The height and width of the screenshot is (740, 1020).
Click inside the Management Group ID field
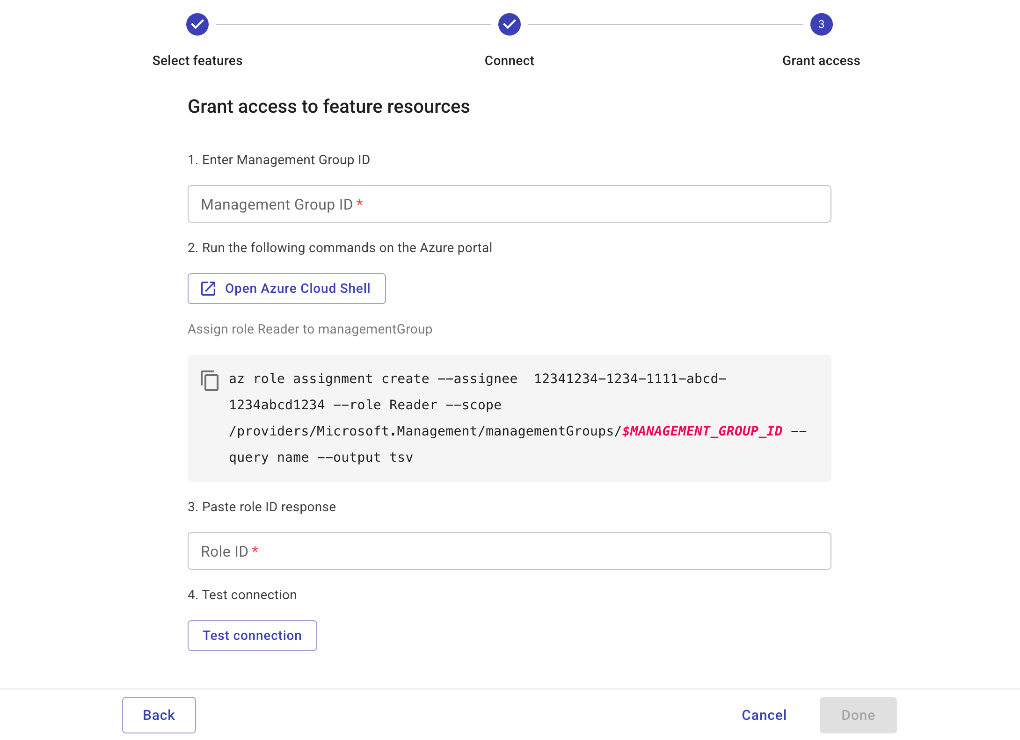pos(509,204)
